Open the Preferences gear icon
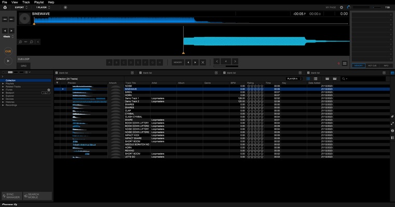The width and height of the screenshot is (395, 207). [342, 7]
